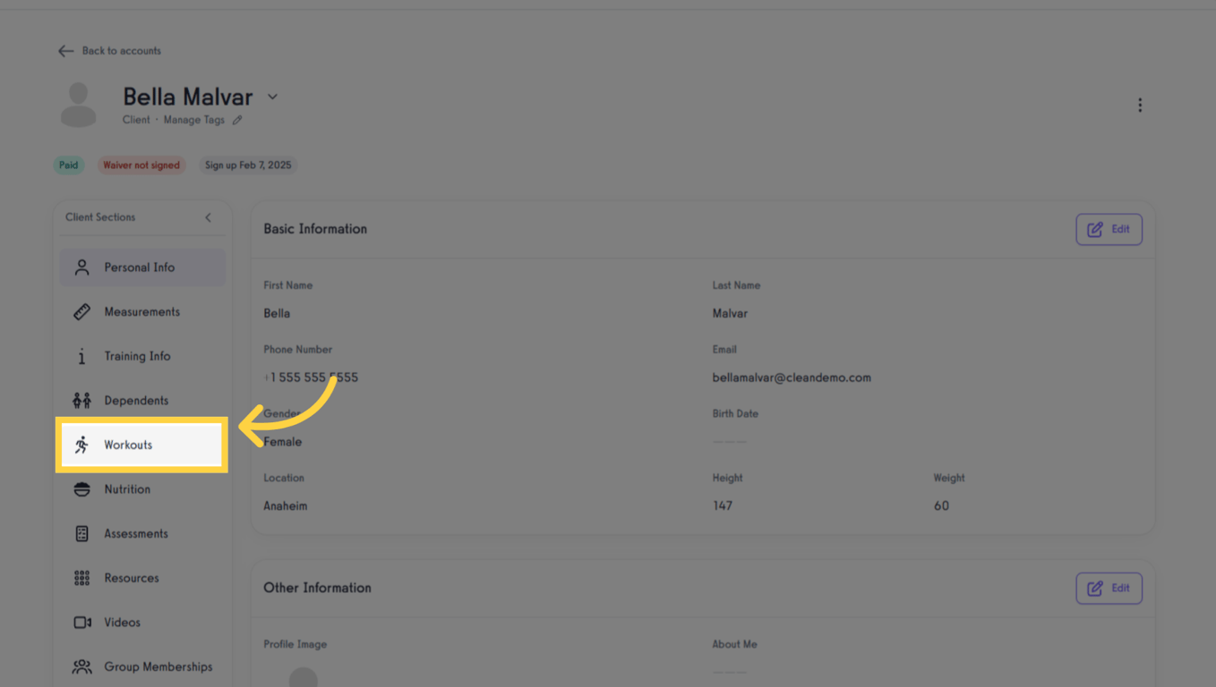Click the pencil icon beside Manage Tags
Viewport: 1216px width, 687px height.
pyautogui.click(x=237, y=120)
